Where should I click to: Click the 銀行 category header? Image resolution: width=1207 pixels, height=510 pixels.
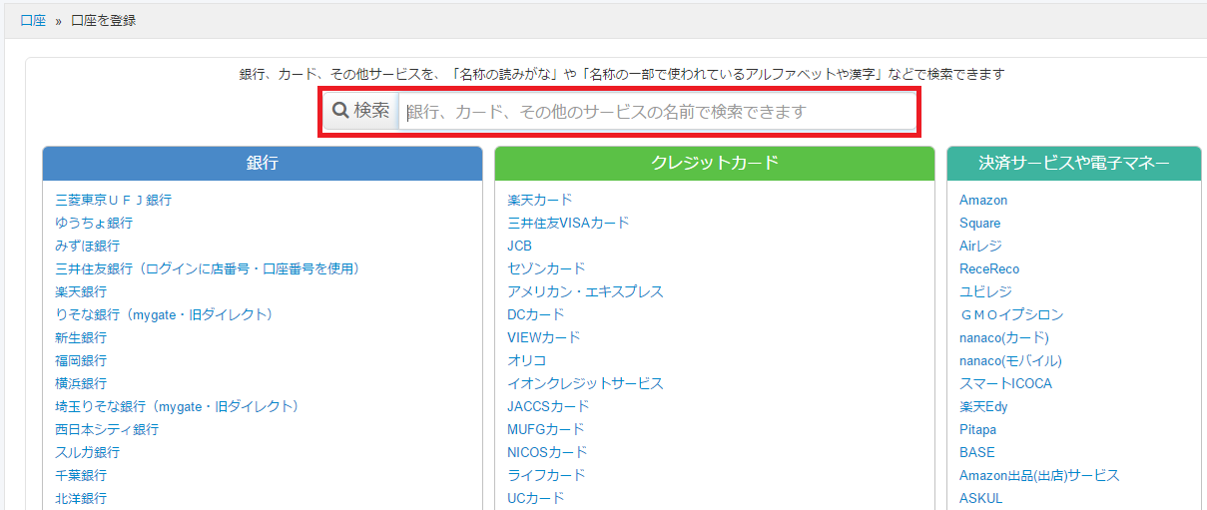tap(263, 164)
